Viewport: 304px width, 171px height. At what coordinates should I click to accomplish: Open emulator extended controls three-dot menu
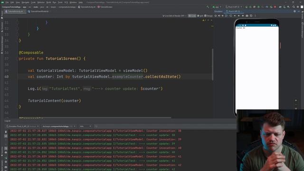[x=255, y=16]
